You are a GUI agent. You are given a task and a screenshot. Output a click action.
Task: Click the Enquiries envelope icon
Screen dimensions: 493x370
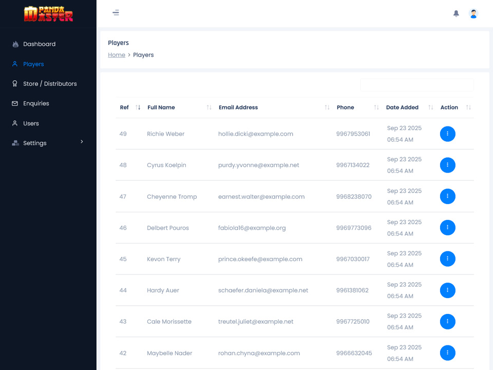click(x=15, y=103)
